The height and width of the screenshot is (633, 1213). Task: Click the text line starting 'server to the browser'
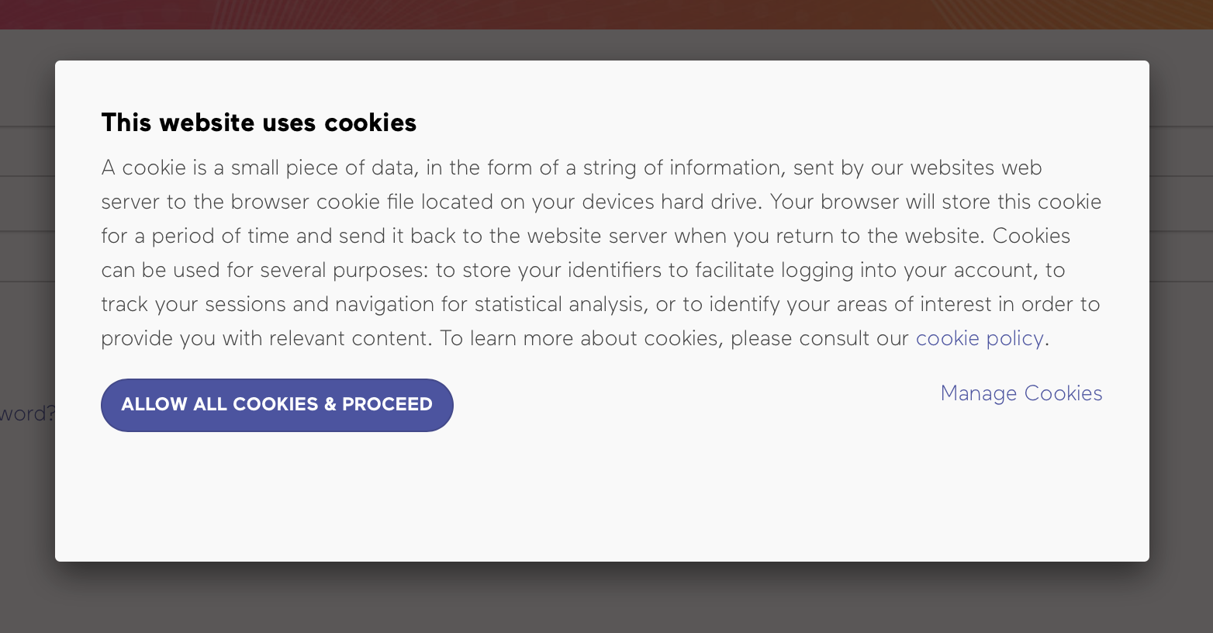click(x=600, y=202)
